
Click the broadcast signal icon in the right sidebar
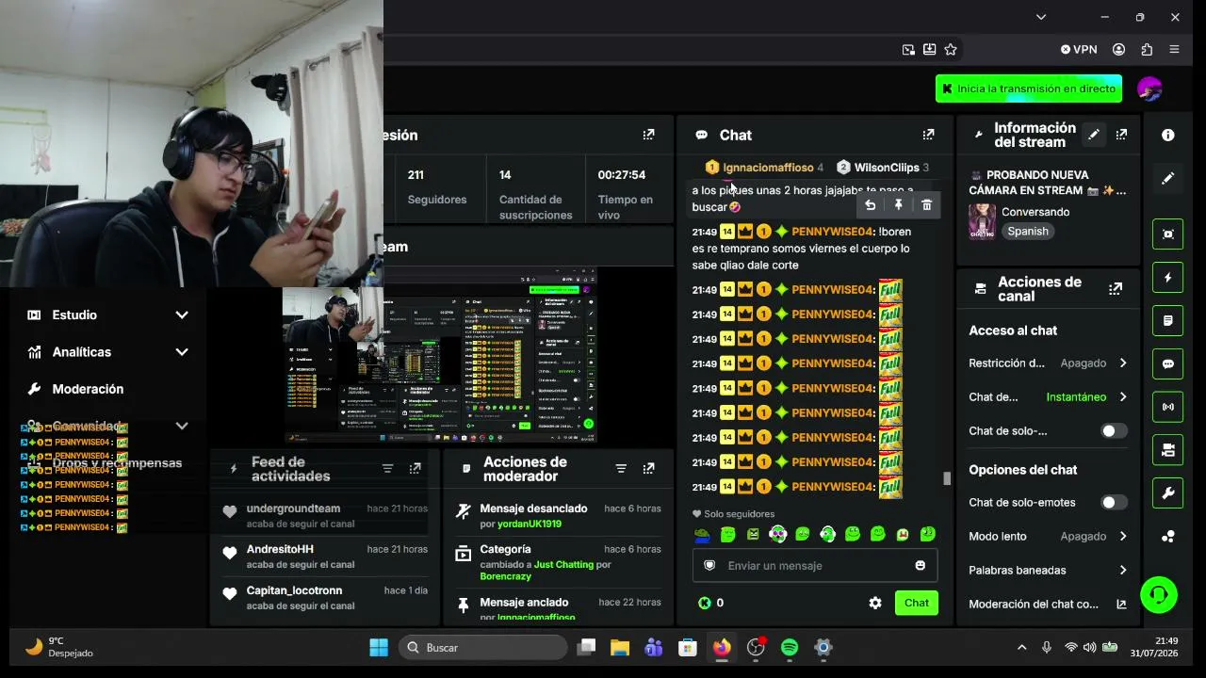(1168, 407)
